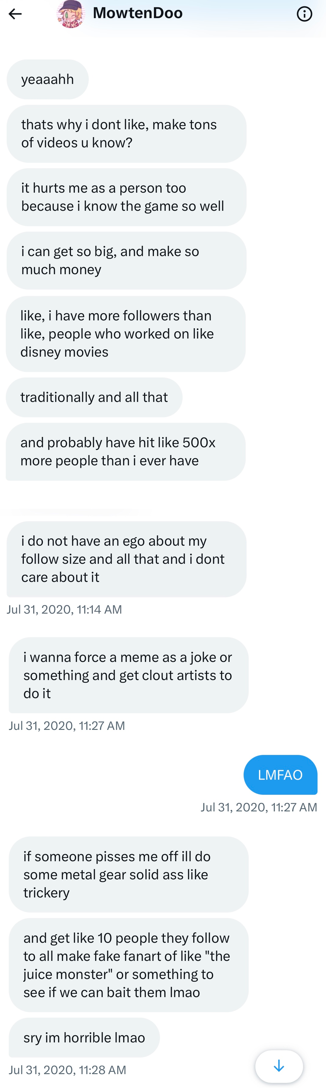Select the "500x more people" message

pos(125,451)
